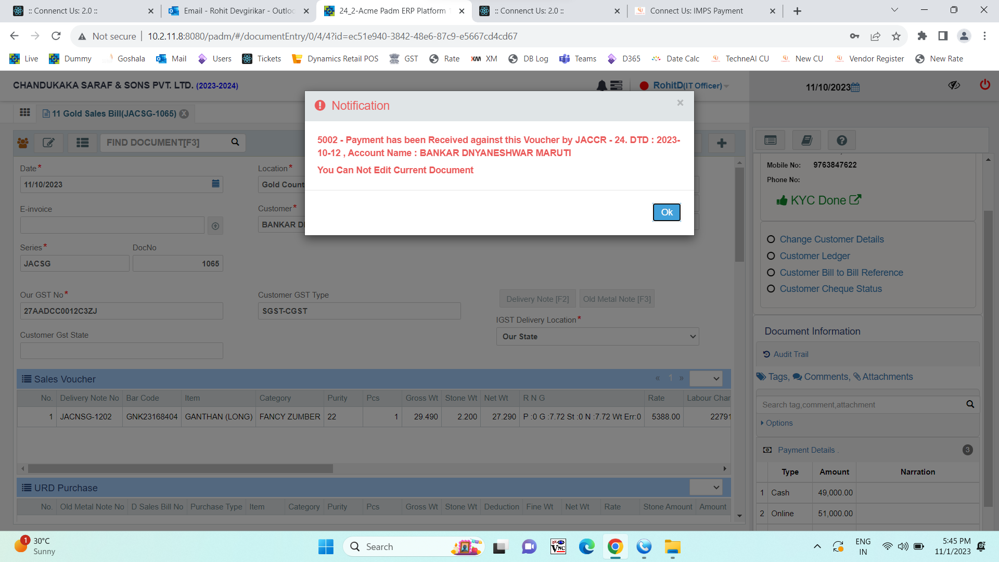
Task: Open the notifications bell icon
Action: point(602,85)
